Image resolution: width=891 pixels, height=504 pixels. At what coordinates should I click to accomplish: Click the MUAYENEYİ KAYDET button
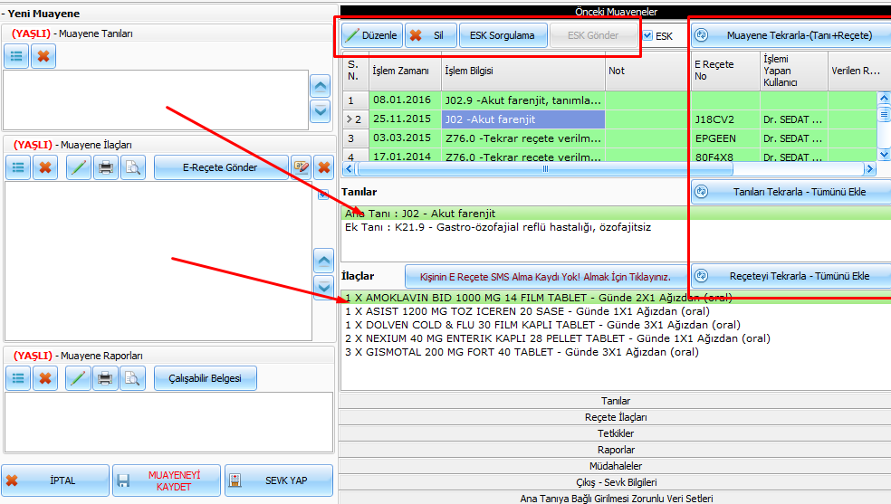166,480
